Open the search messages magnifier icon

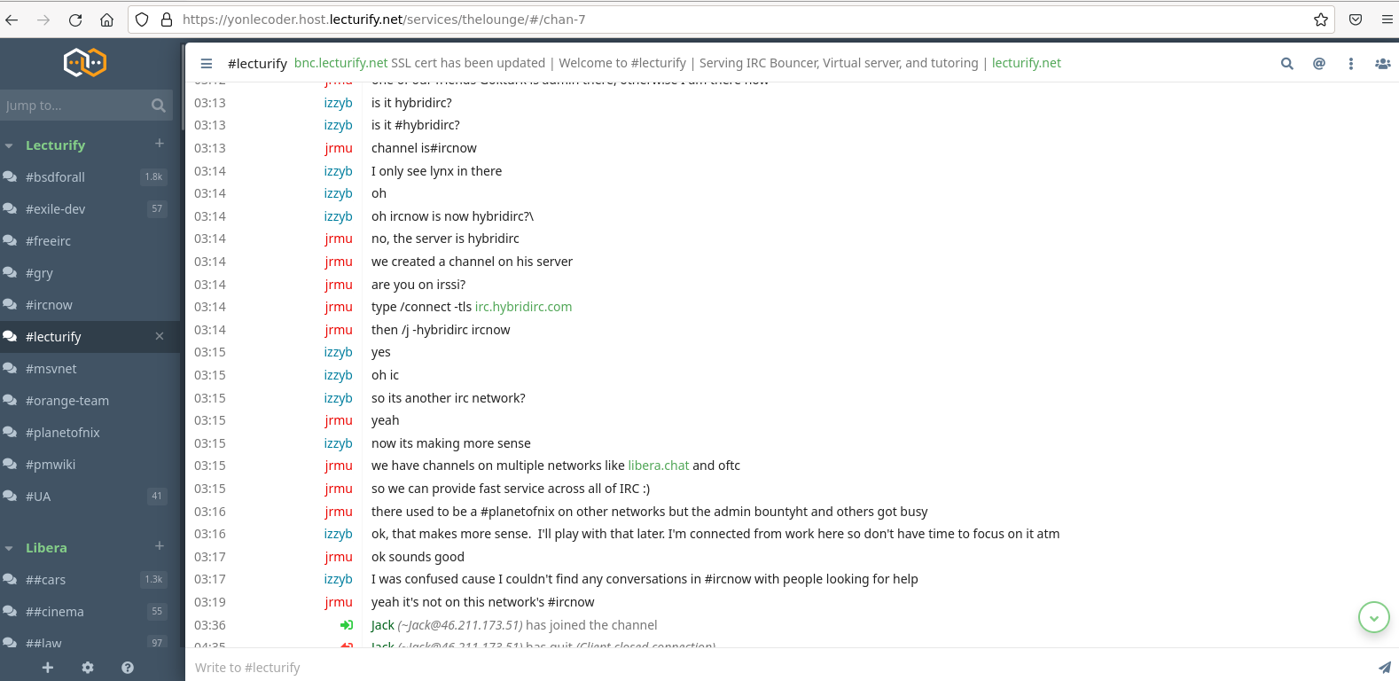click(1286, 64)
